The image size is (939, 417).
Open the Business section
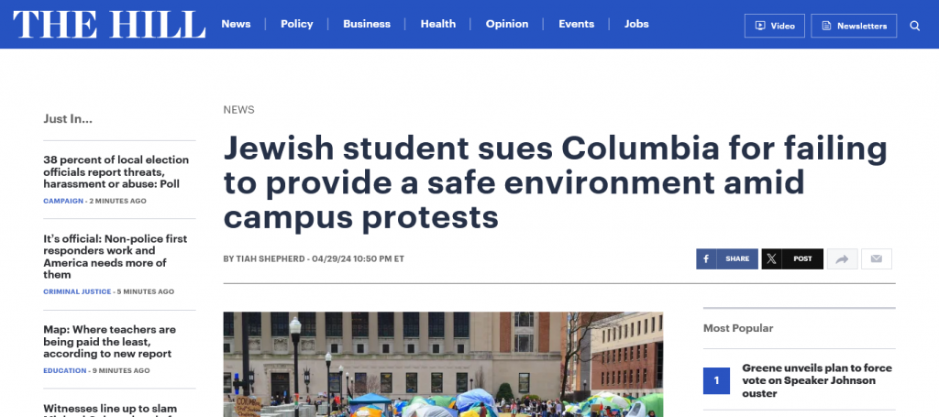[x=367, y=24]
